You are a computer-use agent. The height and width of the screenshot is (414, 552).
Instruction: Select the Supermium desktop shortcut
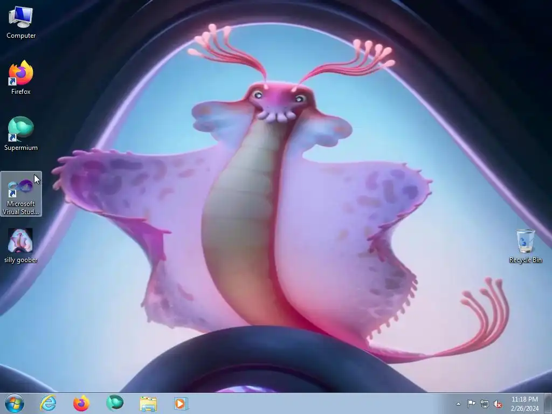tap(21, 134)
